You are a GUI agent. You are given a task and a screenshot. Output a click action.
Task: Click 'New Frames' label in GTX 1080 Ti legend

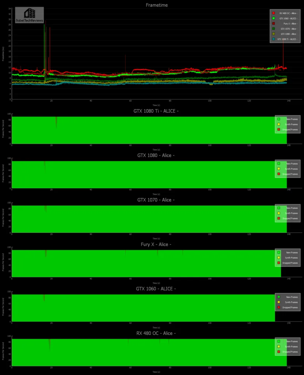pyautogui.click(x=292, y=119)
